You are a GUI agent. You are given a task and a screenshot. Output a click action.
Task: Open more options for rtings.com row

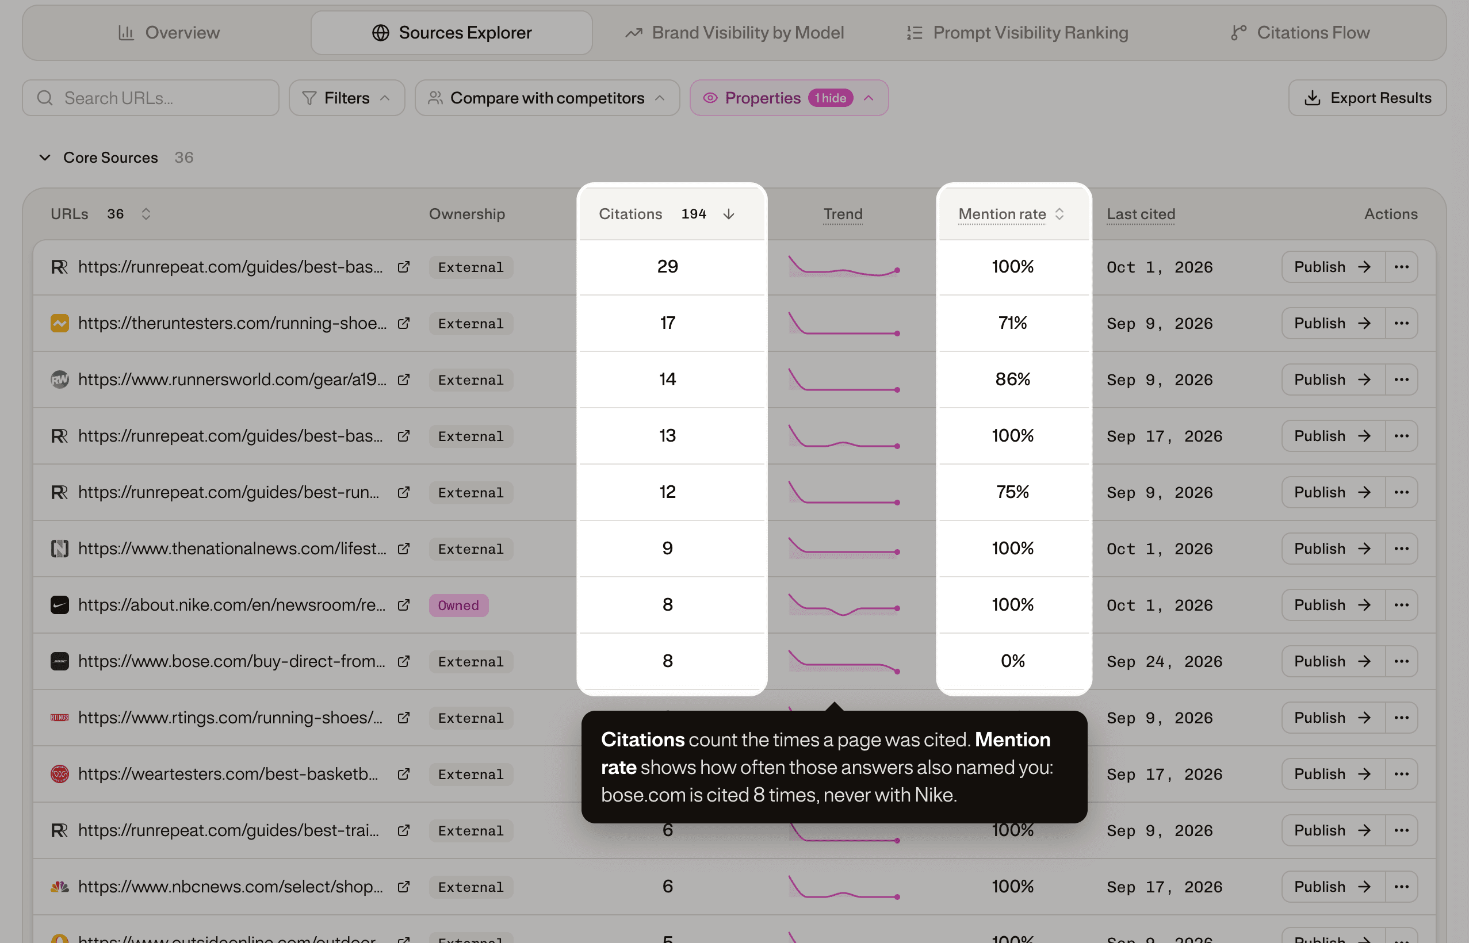pyautogui.click(x=1401, y=718)
